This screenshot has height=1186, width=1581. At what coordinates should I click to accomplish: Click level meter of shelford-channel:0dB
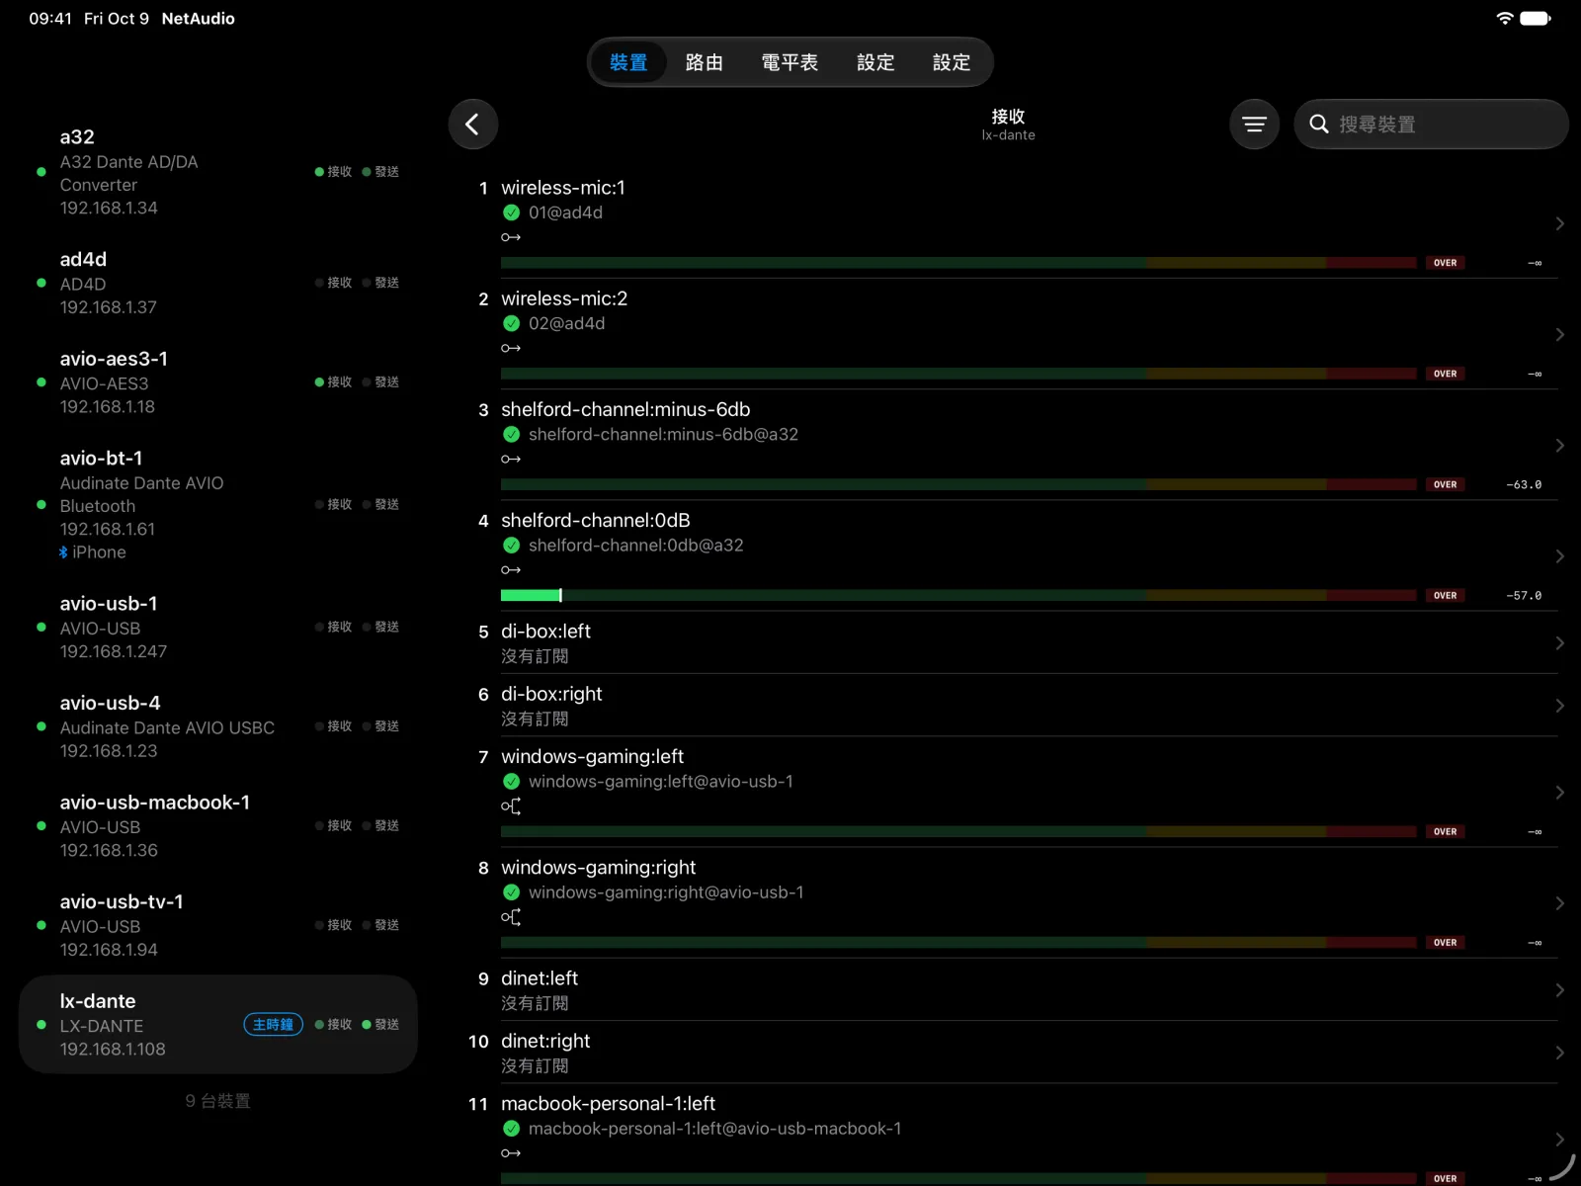pyautogui.click(x=958, y=595)
